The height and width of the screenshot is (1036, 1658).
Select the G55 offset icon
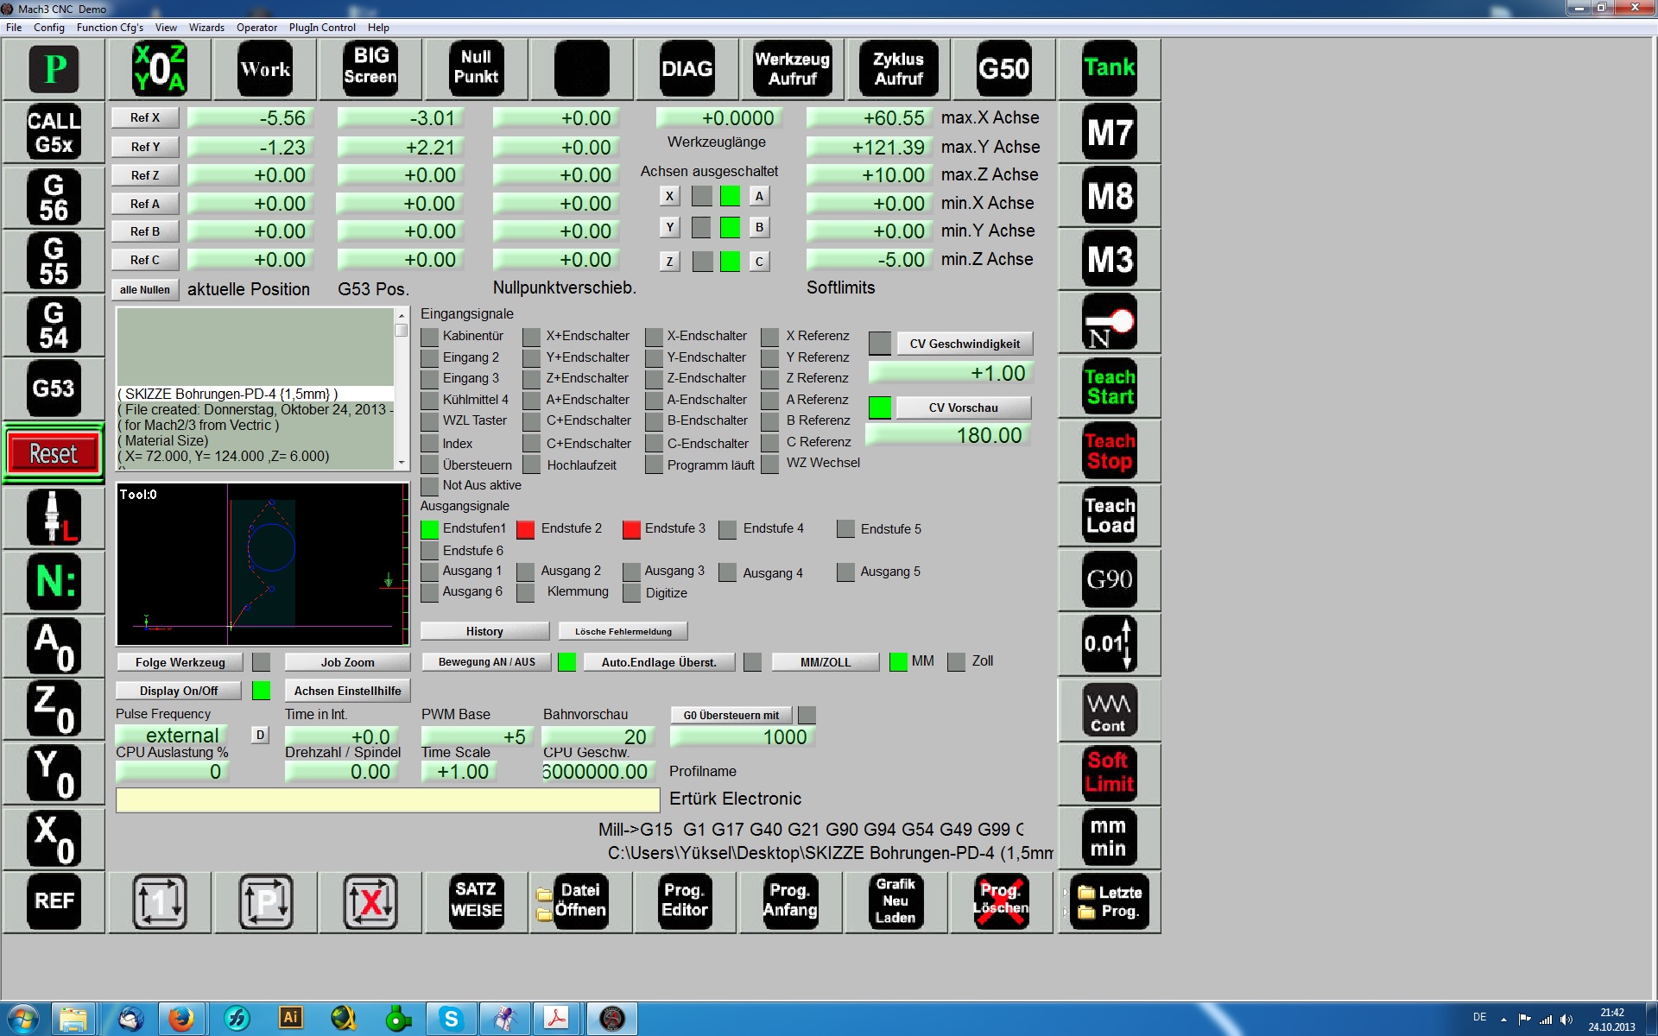(54, 261)
